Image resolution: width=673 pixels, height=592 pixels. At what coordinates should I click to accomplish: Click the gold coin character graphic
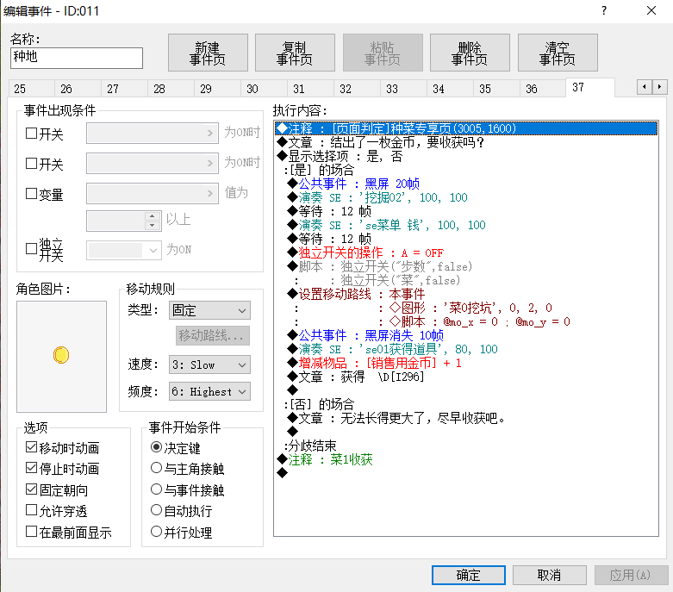tap(61, 355)
